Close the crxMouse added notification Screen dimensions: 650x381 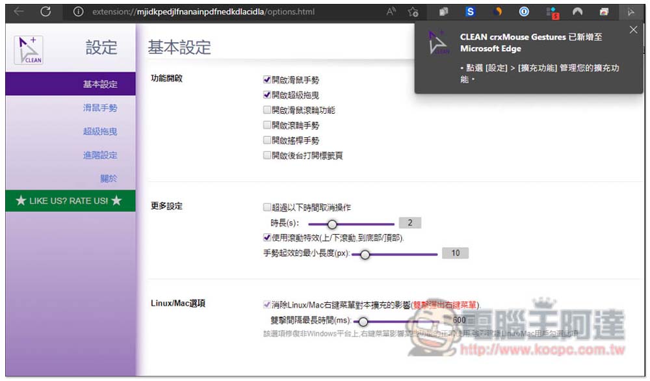pyautogui.click(x=633, y=30)
